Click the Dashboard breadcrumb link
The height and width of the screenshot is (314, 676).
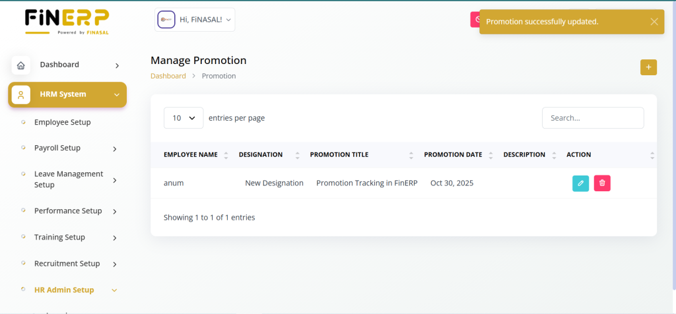tap(168, 76)
